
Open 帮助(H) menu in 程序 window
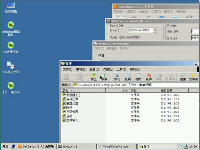(135, 69)
